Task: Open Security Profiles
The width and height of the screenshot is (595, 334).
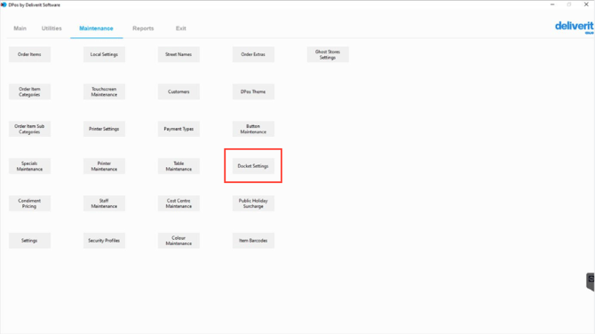Action: point(104,240)
